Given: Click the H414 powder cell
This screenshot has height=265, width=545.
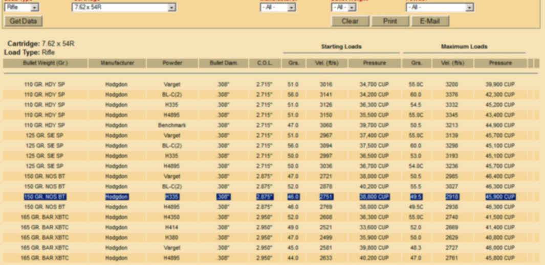Looking at the screenshot, I should click(172, 228).
